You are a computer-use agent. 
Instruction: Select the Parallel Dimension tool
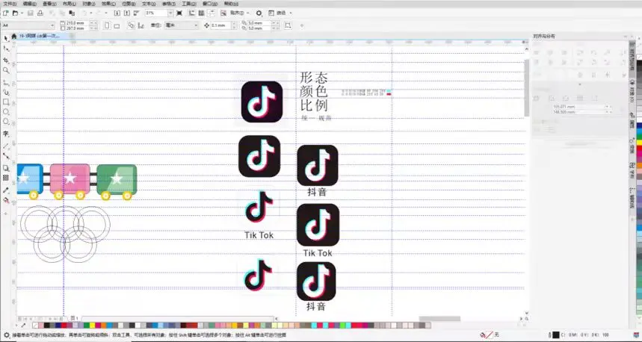[x=6, y=146]
